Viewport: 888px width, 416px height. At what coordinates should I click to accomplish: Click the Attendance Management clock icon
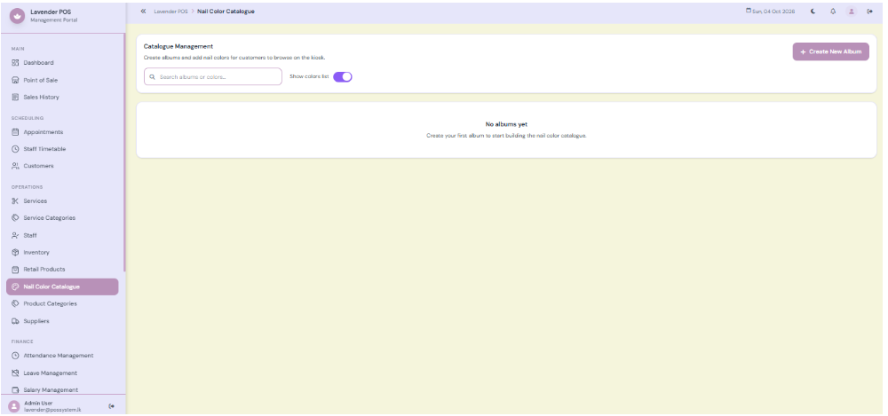pos(15,356)
